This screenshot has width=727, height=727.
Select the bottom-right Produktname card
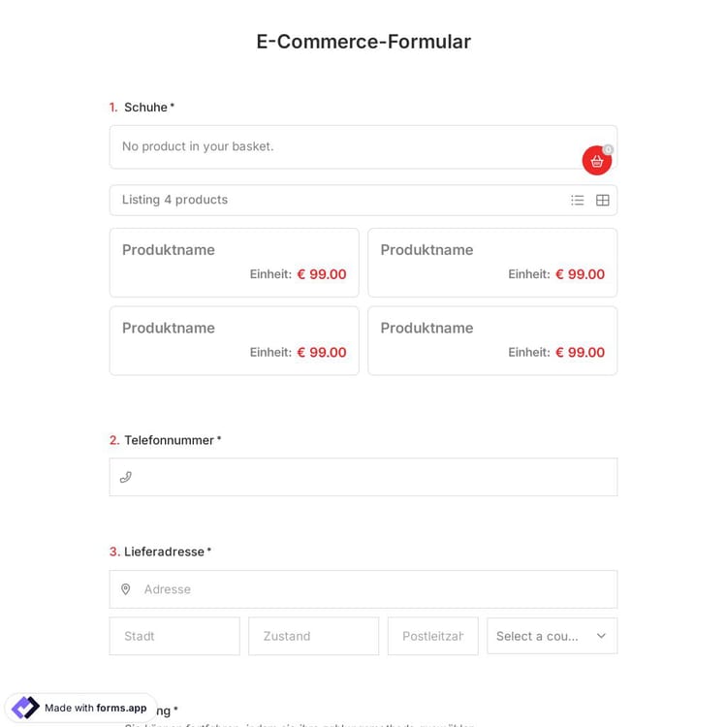pos(492,340)
